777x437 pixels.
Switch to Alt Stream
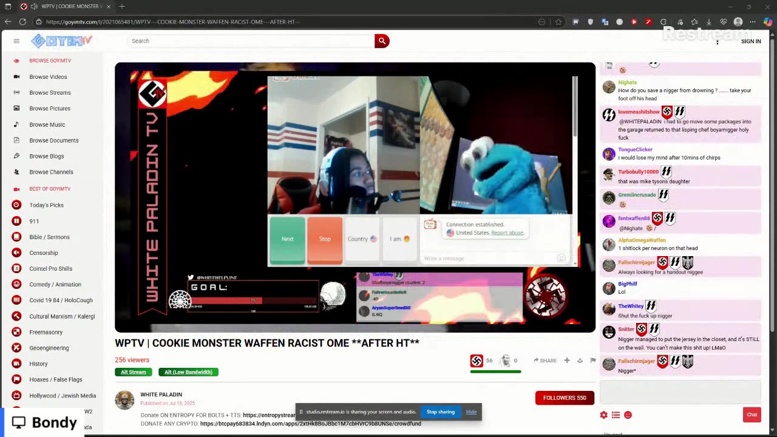pos(133,372)
